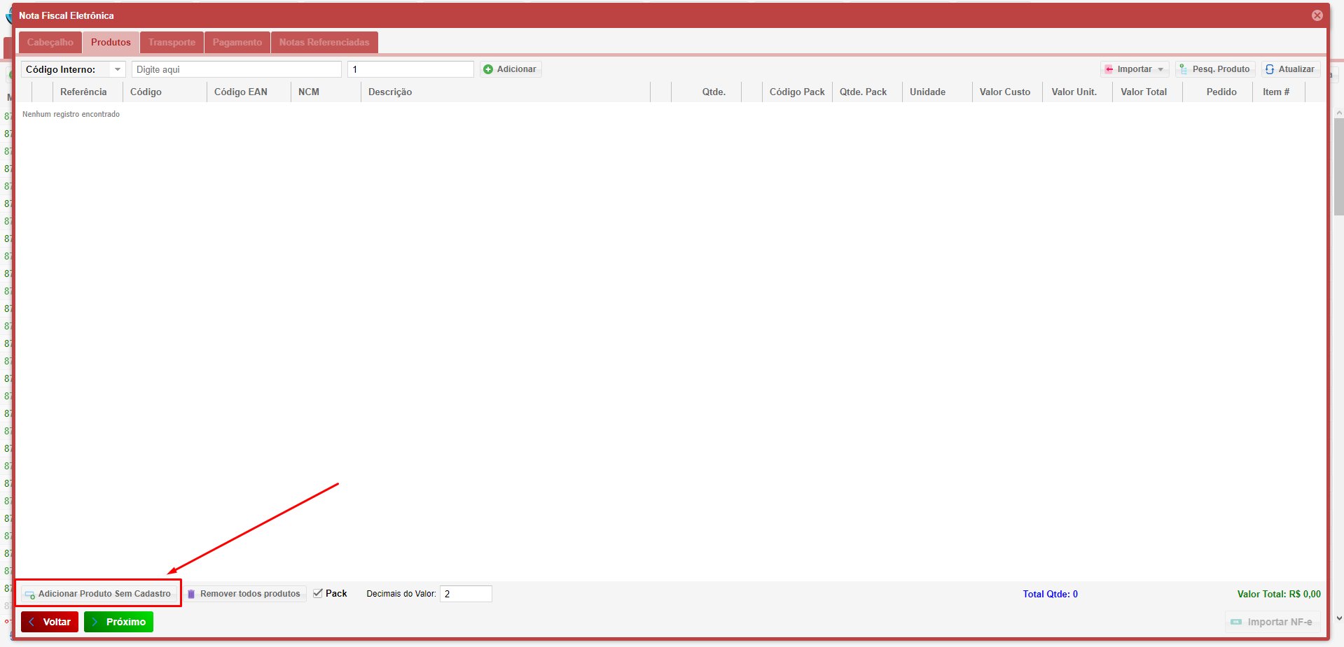Image resolution: width=1344 pixels, height=647 pixels.
Task: Click Remover todos produtos trash icon
Action: tap(191, 594)
